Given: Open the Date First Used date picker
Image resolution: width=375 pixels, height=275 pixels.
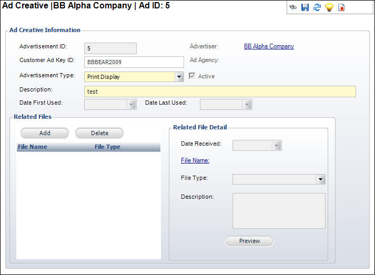Looking at the screenshot, I should (x=131, y=105).
